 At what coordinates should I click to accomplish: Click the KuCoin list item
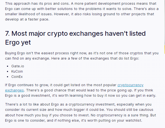(17, 71)
